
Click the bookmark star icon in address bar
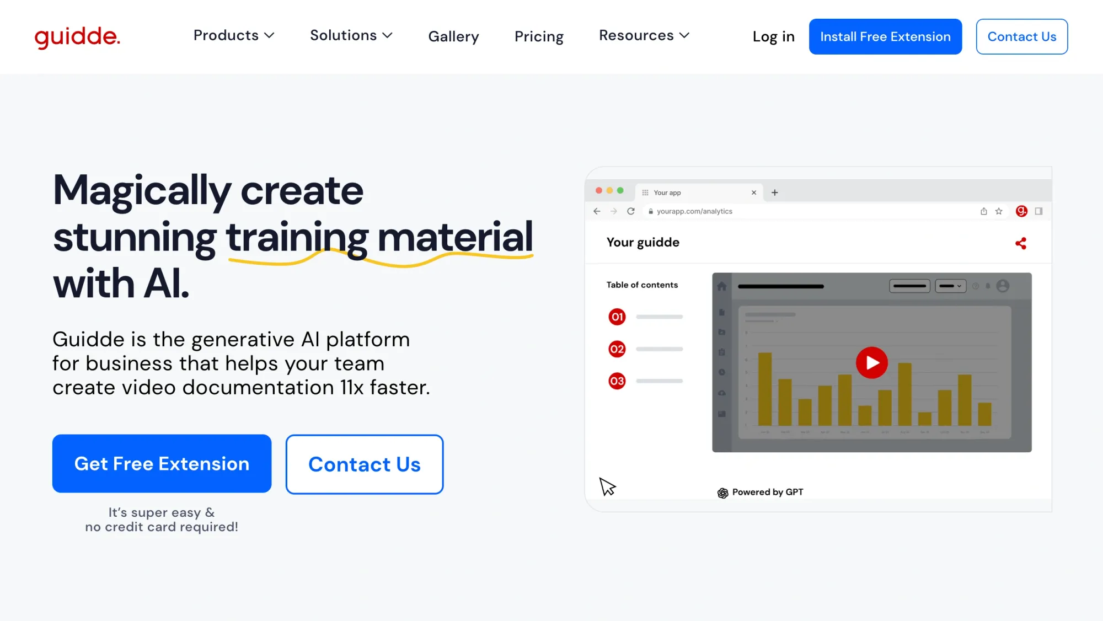point(999,211)
